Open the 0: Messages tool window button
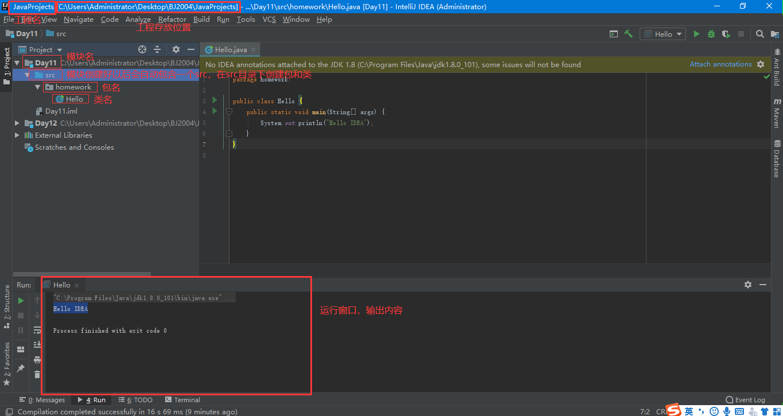 (42, 400)
